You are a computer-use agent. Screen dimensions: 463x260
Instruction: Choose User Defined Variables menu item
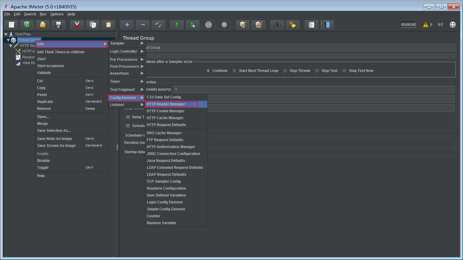(x=176, y=195)
